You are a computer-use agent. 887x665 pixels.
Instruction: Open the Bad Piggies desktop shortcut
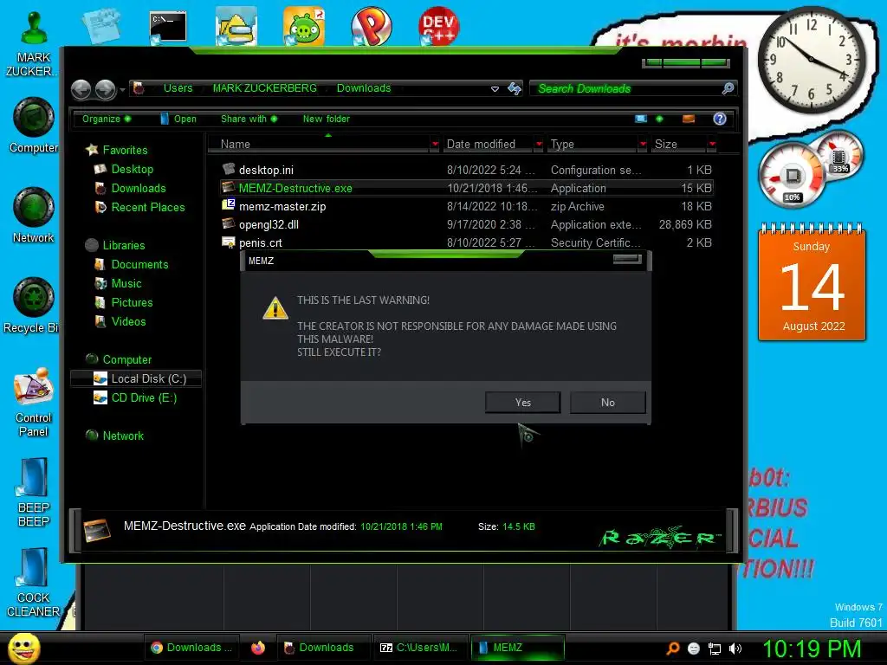(304, 26)
